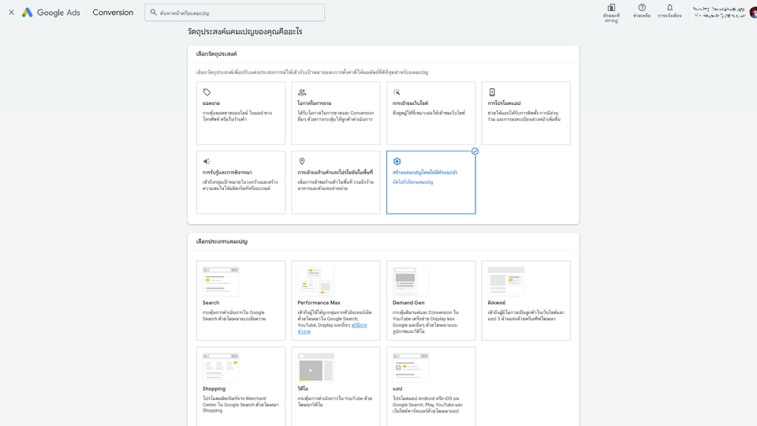Open the user profile avatar
Screen dimensions: 757x426
click(x=753, y=13)
